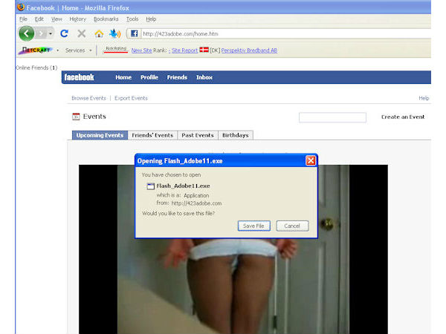The width and height of the screenshot is (446, 334).
Task: Click the Forward navigation arrow
Action: (x=41, y=34)
